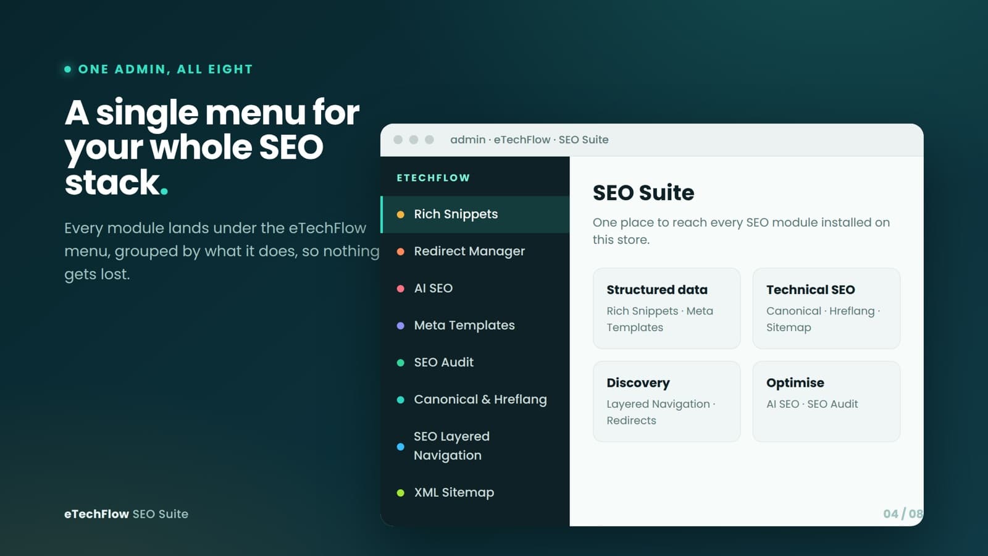Open Meta Templates menu entry
988x556 pixels.
[475, 326]
